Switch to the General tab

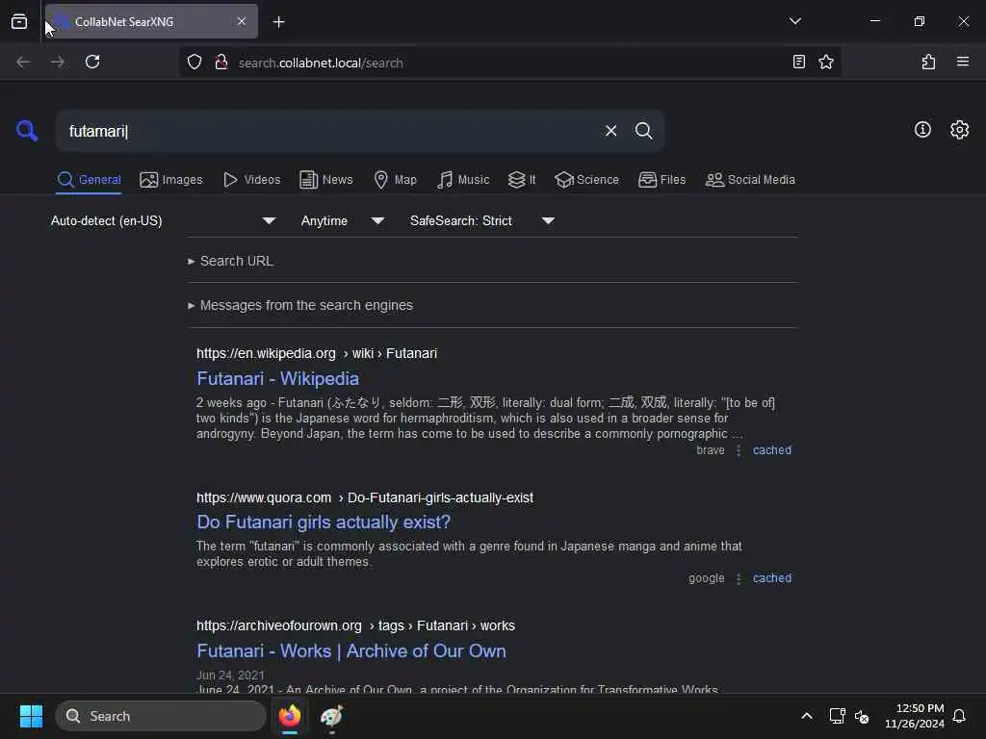point(89,180)
